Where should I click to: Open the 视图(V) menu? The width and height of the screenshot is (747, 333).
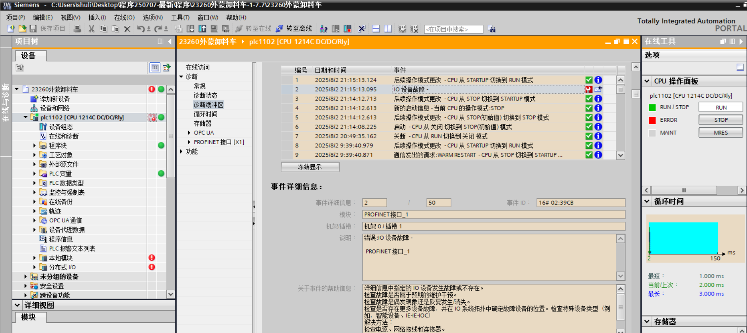(71, 17)
